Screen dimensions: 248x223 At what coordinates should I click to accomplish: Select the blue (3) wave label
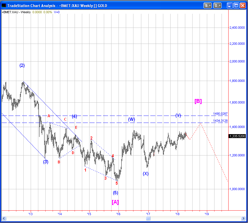(x=46, y=162)
